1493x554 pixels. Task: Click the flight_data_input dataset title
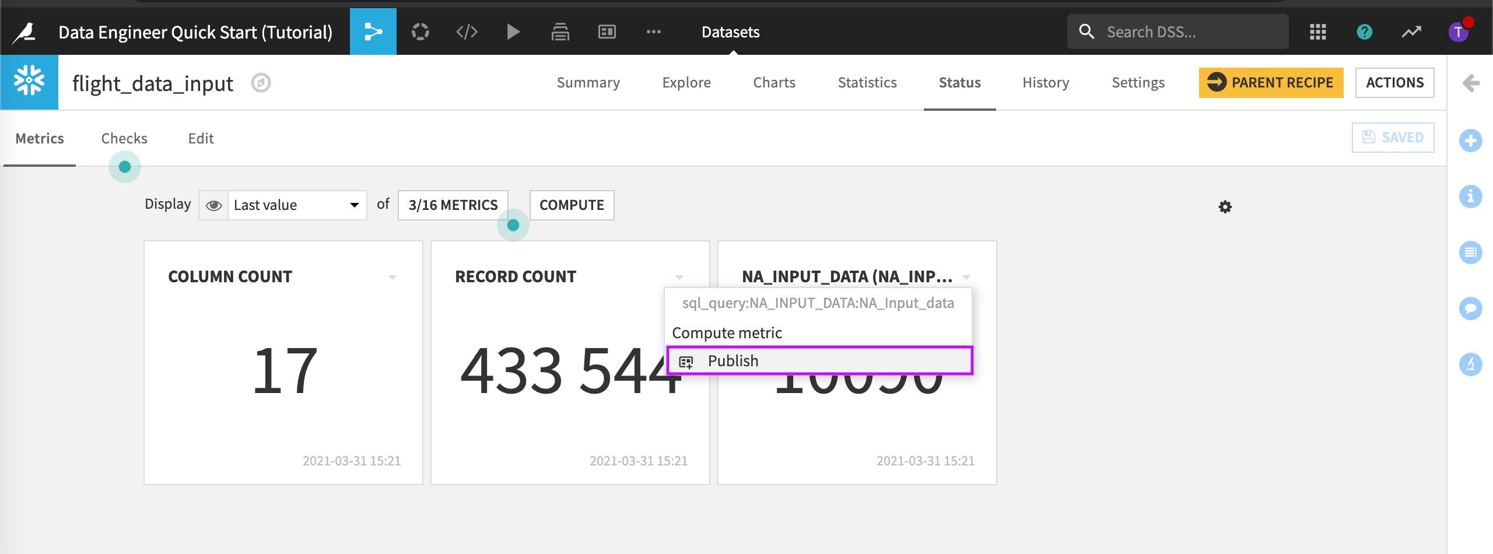click(152, 83)
